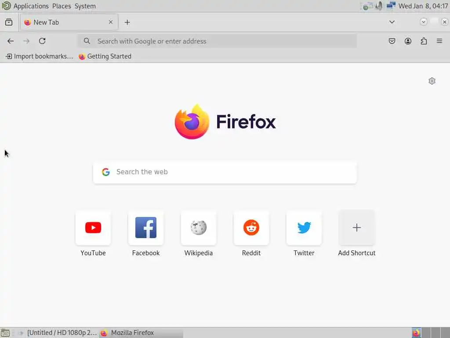Open the Extensions puzzle icon
The width and height of the screenshot is (450, 338).
[424, 41]
